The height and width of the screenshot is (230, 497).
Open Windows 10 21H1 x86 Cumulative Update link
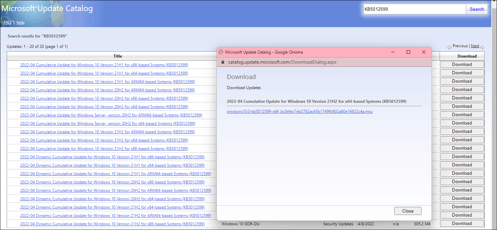(104, 65)
